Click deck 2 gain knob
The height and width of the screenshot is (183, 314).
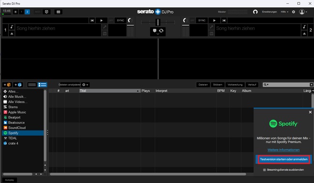[x=185, y=20]
